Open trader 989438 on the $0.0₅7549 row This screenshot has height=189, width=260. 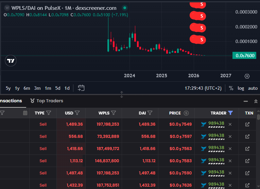(216, 123)
